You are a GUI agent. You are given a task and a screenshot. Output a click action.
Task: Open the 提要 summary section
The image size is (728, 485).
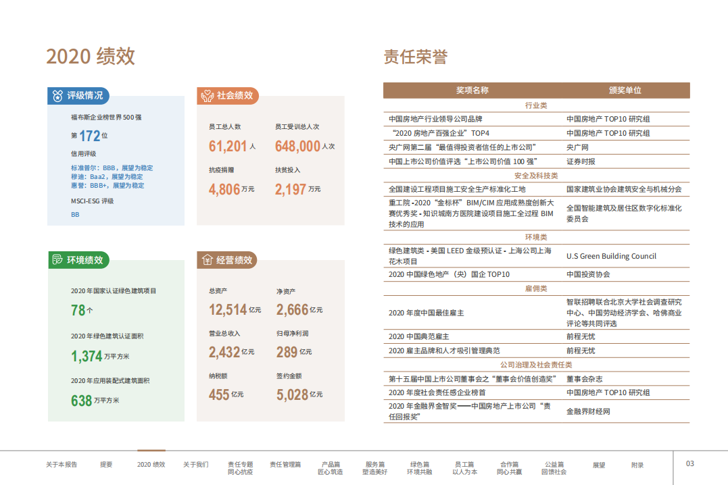[106, 464]
